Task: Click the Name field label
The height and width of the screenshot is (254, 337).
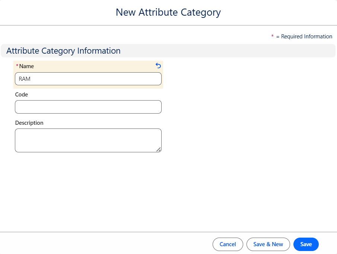Action: (x=26, y=66)
